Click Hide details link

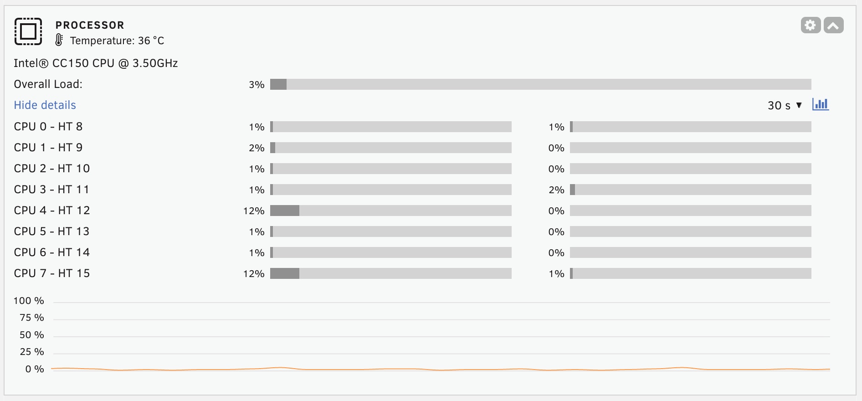pos(45,105)
